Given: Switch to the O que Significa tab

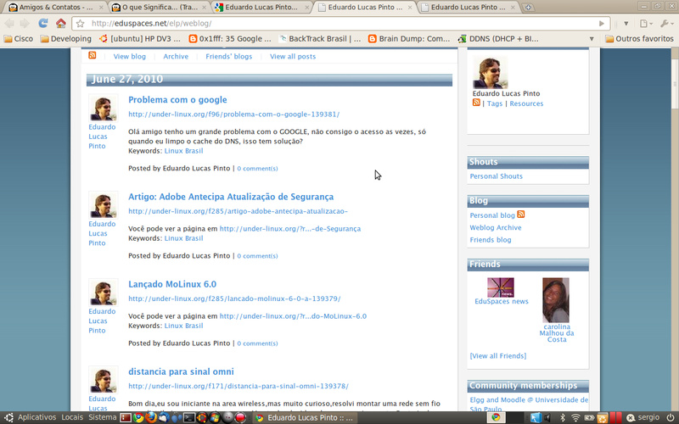Looking at the screenshot, I should tap(159, 8).
